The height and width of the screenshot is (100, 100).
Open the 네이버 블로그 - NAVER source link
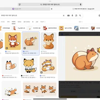pyautogui.click(x=27, y=76)
